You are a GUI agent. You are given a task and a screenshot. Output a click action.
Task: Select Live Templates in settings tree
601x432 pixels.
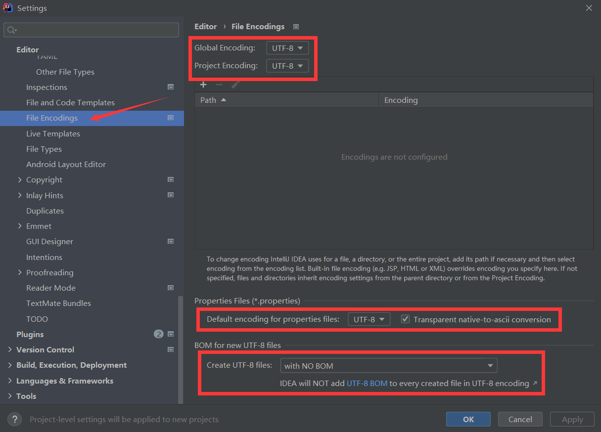point(53,133)
